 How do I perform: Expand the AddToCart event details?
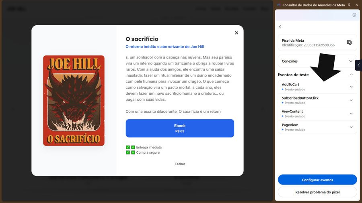[x=351, y=87]
